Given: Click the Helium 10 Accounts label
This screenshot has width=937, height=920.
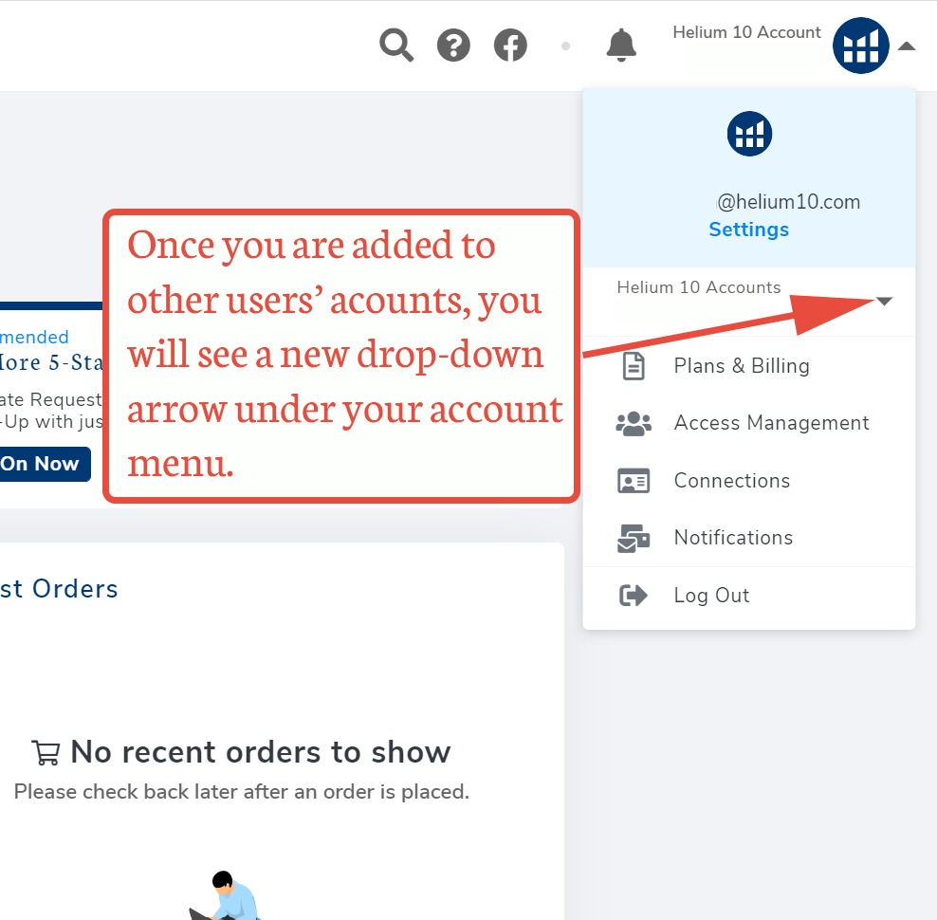Looking at the screenshot, I should (699, 287).
